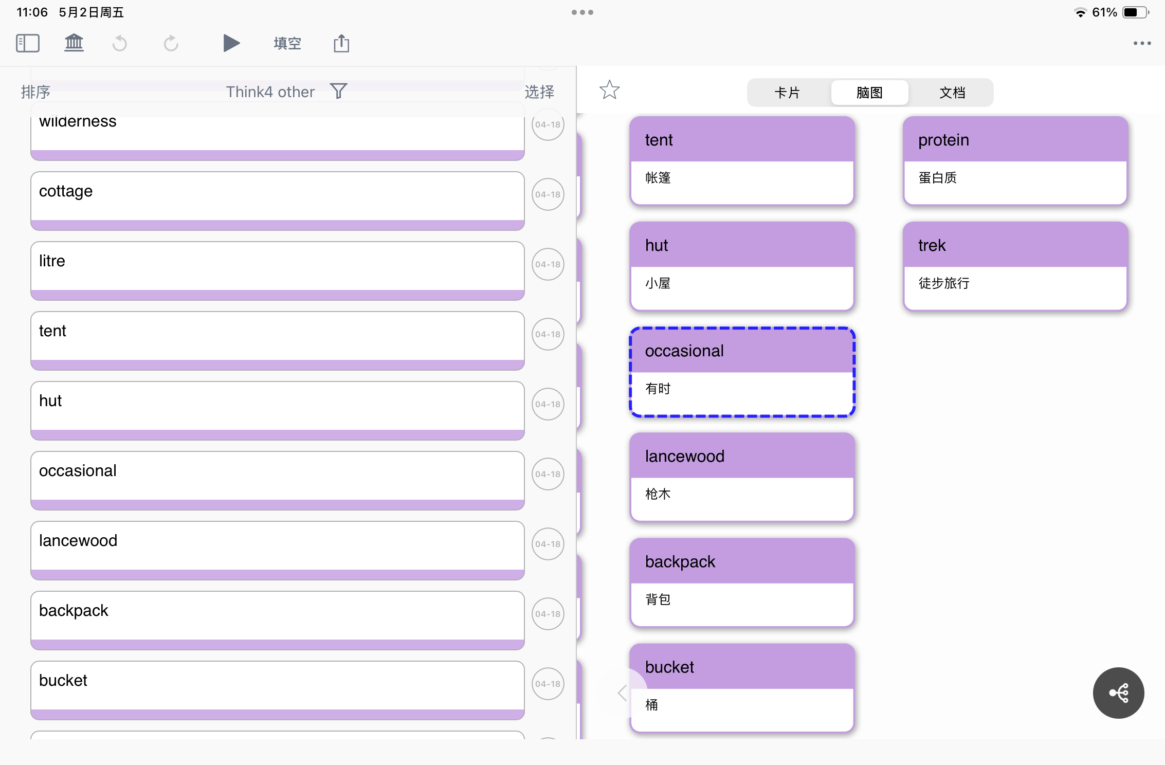Tap the 11:06 clock in status bar
This screenshot has width=1165, height=765.
tap(32, 12)
